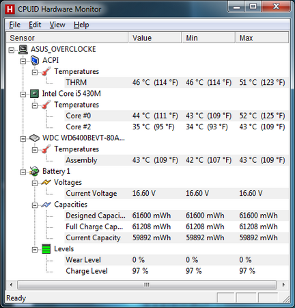This screenshot has width=295, height=308.
Task: Click the blue Capacities graph icon
Action: [x=46, y=205]
